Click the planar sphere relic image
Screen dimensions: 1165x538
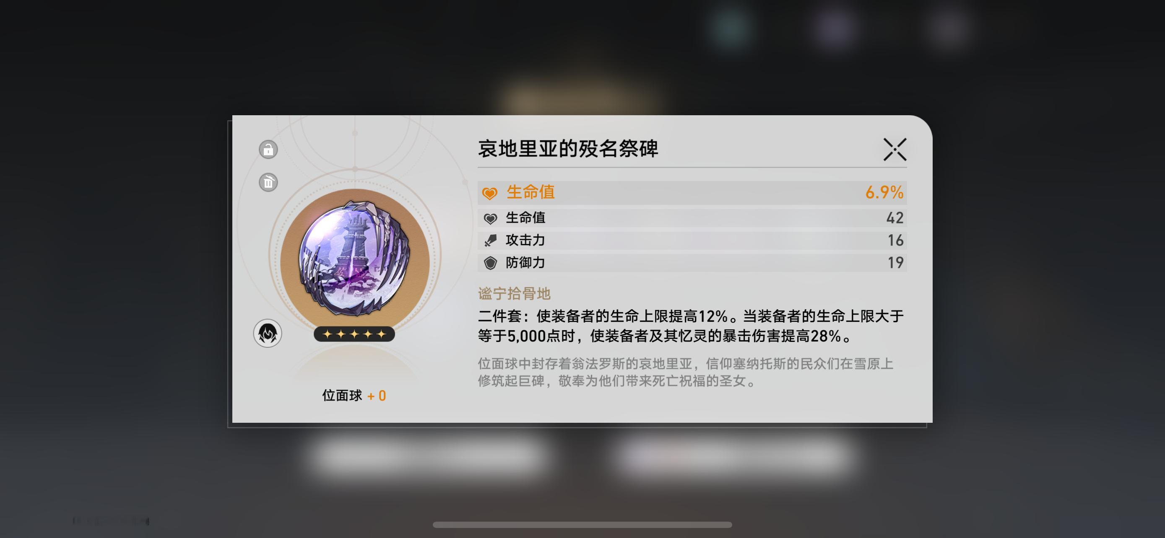point(355,258)
